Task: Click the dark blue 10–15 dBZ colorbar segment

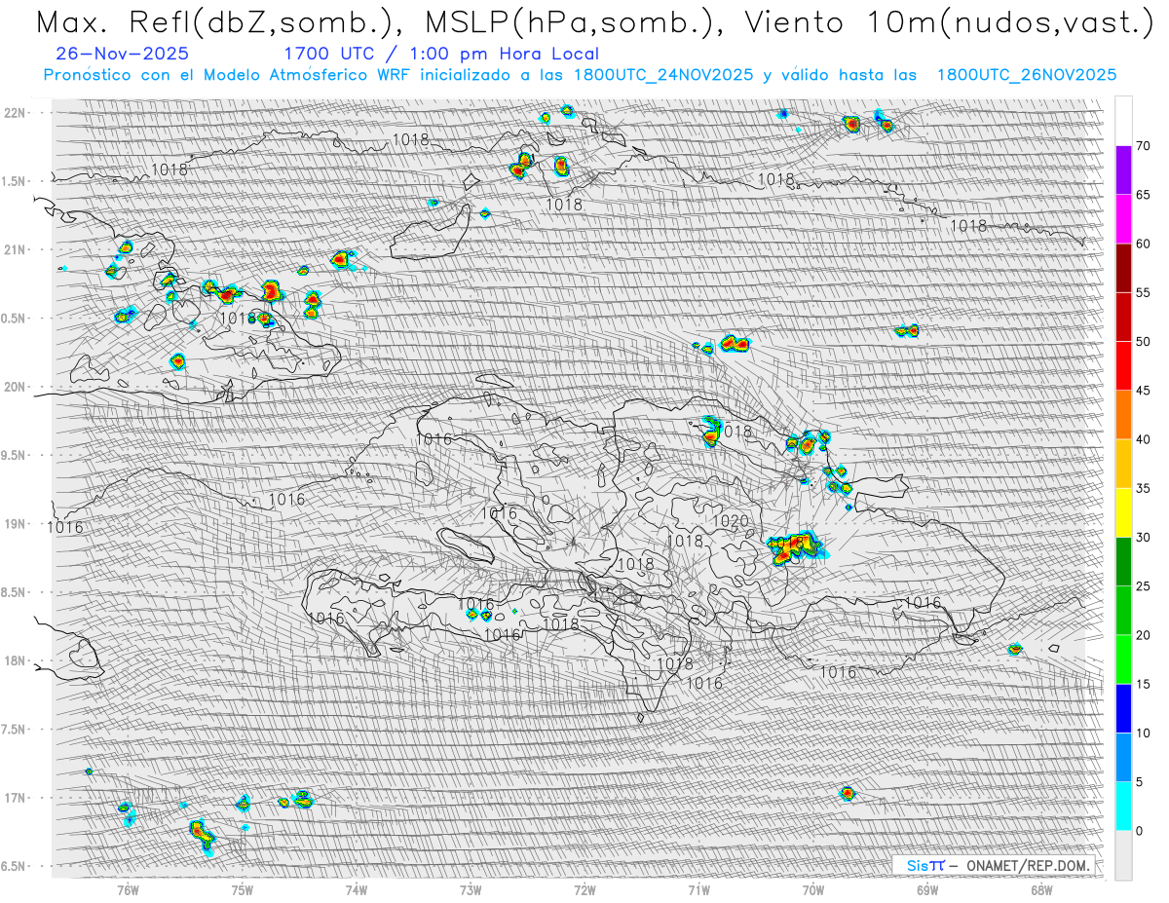Action: 1123,708
